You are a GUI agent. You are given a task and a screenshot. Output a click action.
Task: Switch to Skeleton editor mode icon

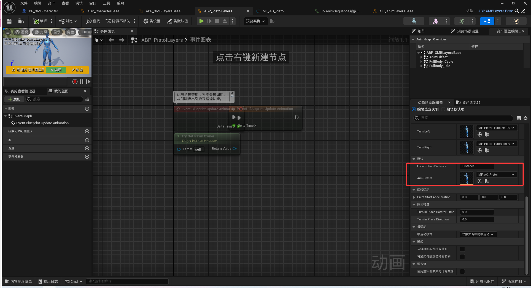coord(414,21)
